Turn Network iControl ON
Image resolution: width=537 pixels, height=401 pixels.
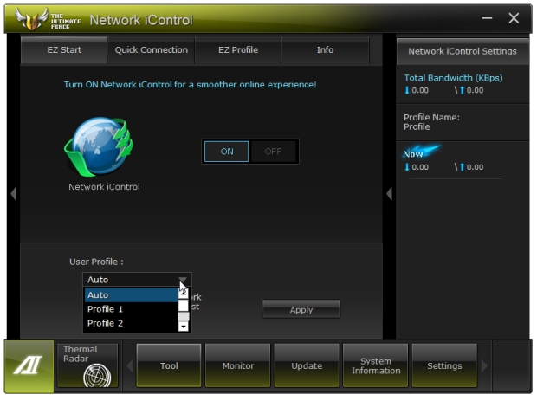click(226, 152)
